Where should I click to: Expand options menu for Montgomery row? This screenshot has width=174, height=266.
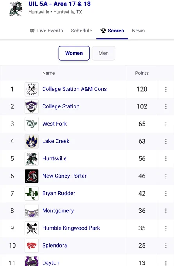(166, 211)
